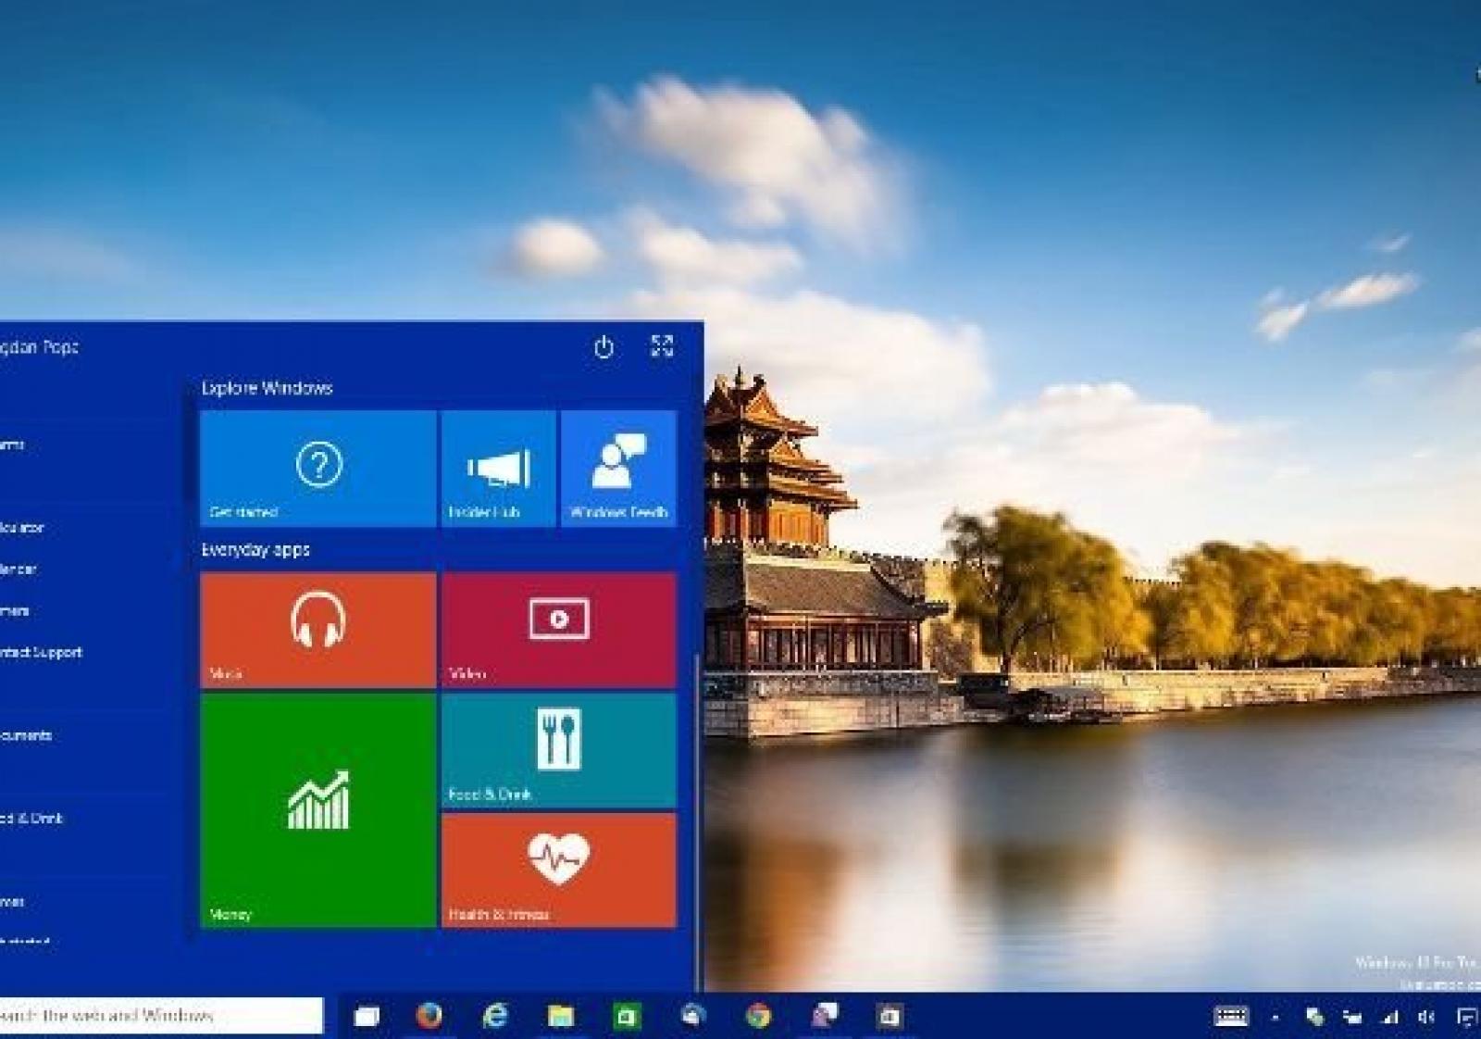This screenshot has width=1481, height=1039.
Task: Launch the Health & Fitness tile
Action: click(558, 870)
